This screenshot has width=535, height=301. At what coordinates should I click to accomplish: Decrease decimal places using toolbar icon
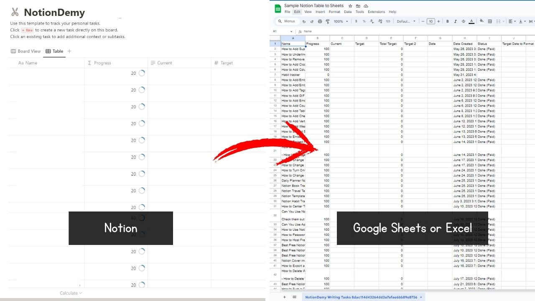pos(371,21)
